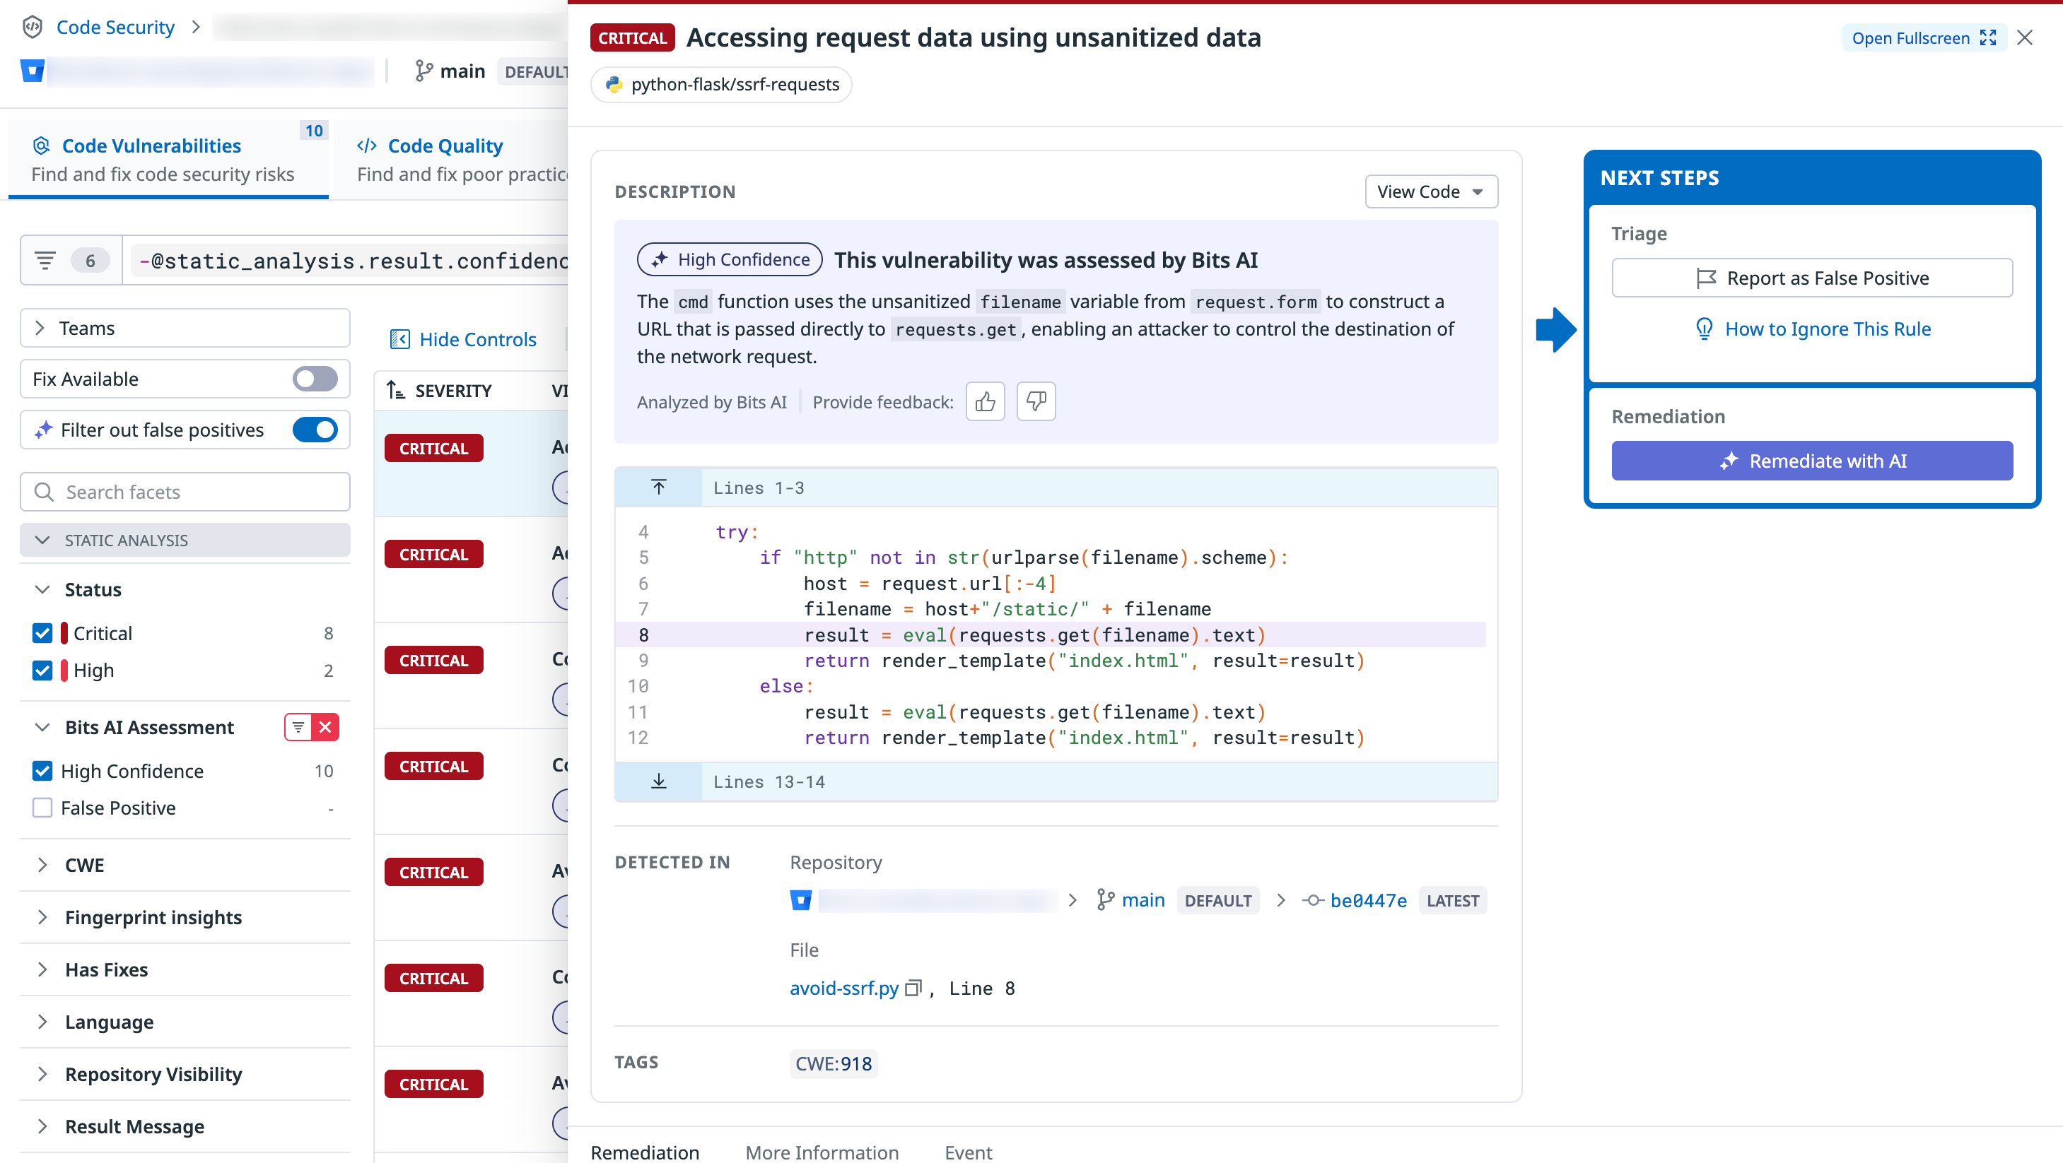The height and width of the screenshot is (1163, 2063).
Task: Click Remediate with AI button
Action: tap(1811, 461)
